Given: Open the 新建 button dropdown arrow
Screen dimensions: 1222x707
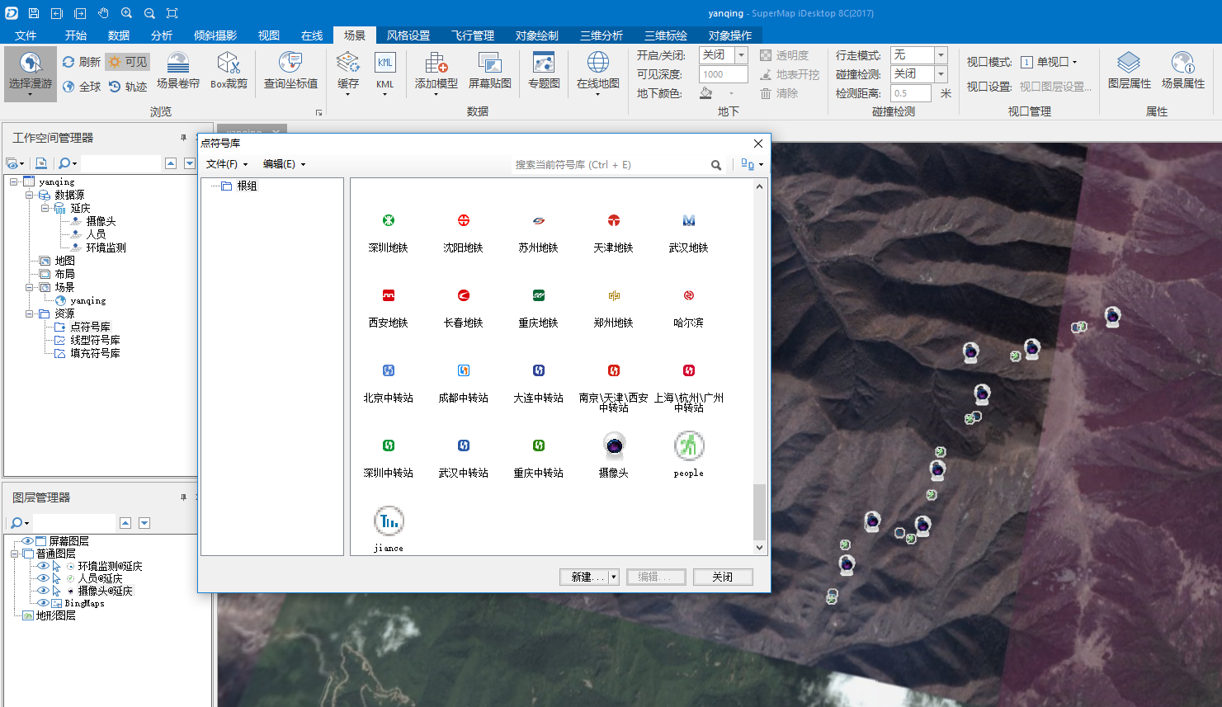Looking at the screenshot, I should pos(614,577).
